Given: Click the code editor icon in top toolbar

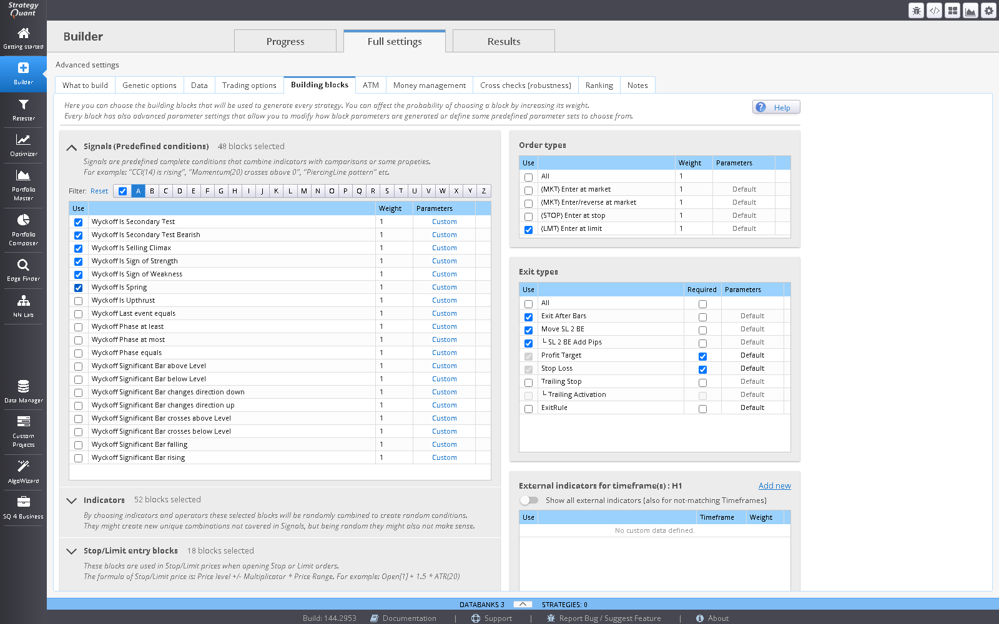Looking at the screenshot, I should click(x=934, y=11).
